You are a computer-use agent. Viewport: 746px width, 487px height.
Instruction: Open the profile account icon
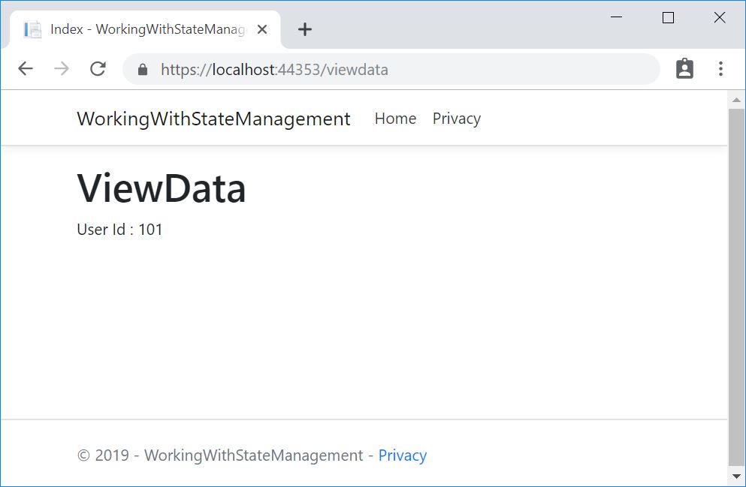[684, 69]
